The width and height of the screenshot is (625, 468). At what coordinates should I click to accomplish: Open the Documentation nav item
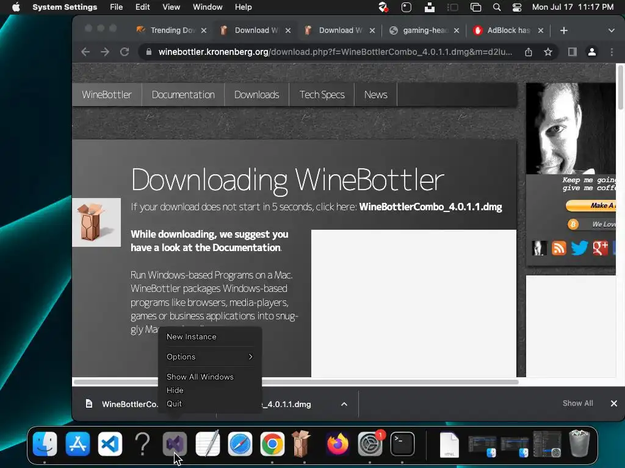183,94
